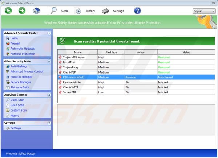
Task: Open the Service Manager link
Action: pyautogui.click(x=21, y=82)
